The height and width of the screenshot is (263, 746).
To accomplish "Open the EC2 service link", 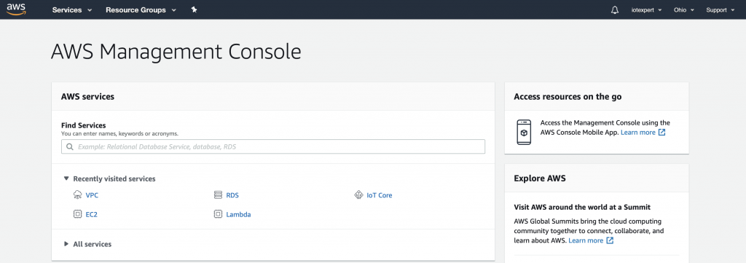I will [91, 214].
